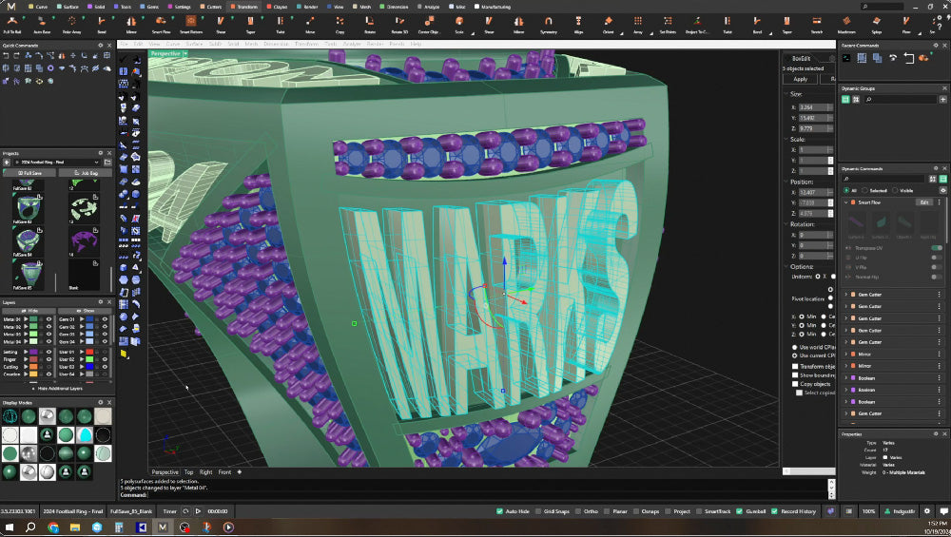The width and height of the screenshot is (951, 537).
Task: Toggle the Transpose UV switch
Action: click(x=937, y=248)
